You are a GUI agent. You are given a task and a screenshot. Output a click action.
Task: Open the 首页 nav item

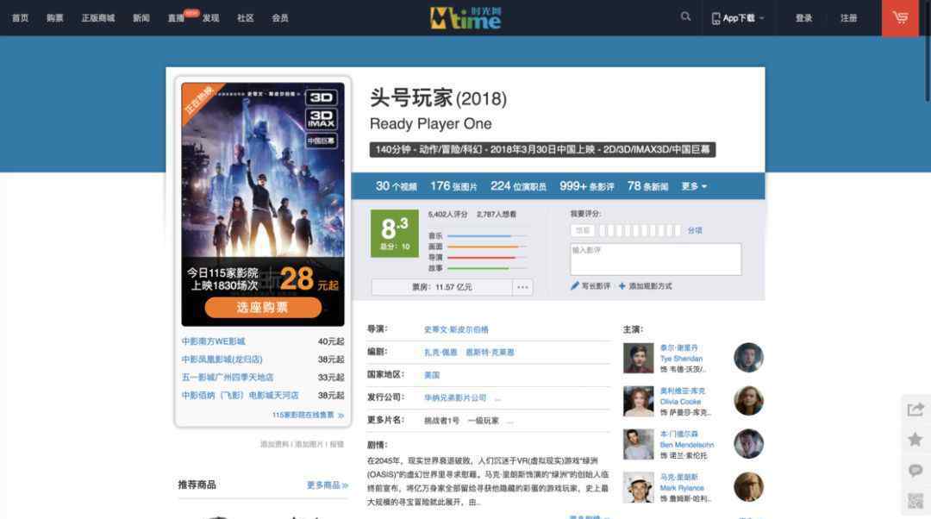[20, 18]
